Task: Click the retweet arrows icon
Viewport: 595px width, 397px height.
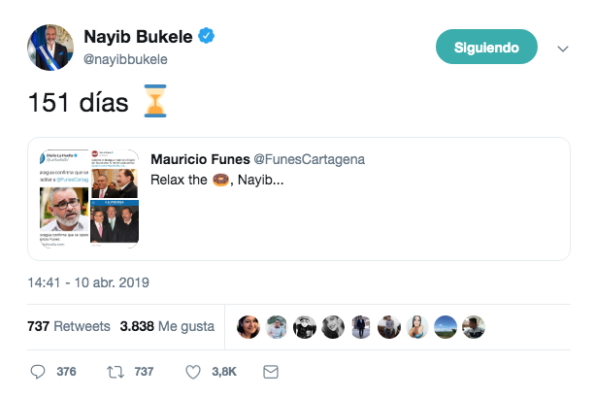Action: pyautogui.click(x=115, y=372)
